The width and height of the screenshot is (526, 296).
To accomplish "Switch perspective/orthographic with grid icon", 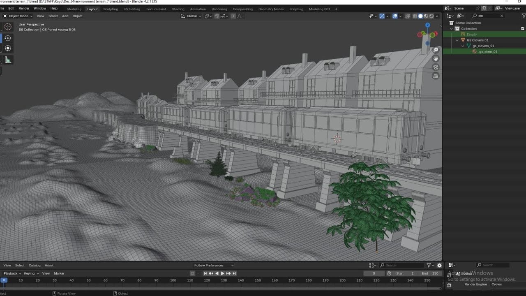I will [436, 76].
